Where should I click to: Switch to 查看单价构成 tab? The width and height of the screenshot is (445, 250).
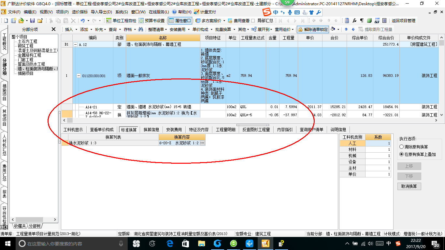tap(102, 130)
